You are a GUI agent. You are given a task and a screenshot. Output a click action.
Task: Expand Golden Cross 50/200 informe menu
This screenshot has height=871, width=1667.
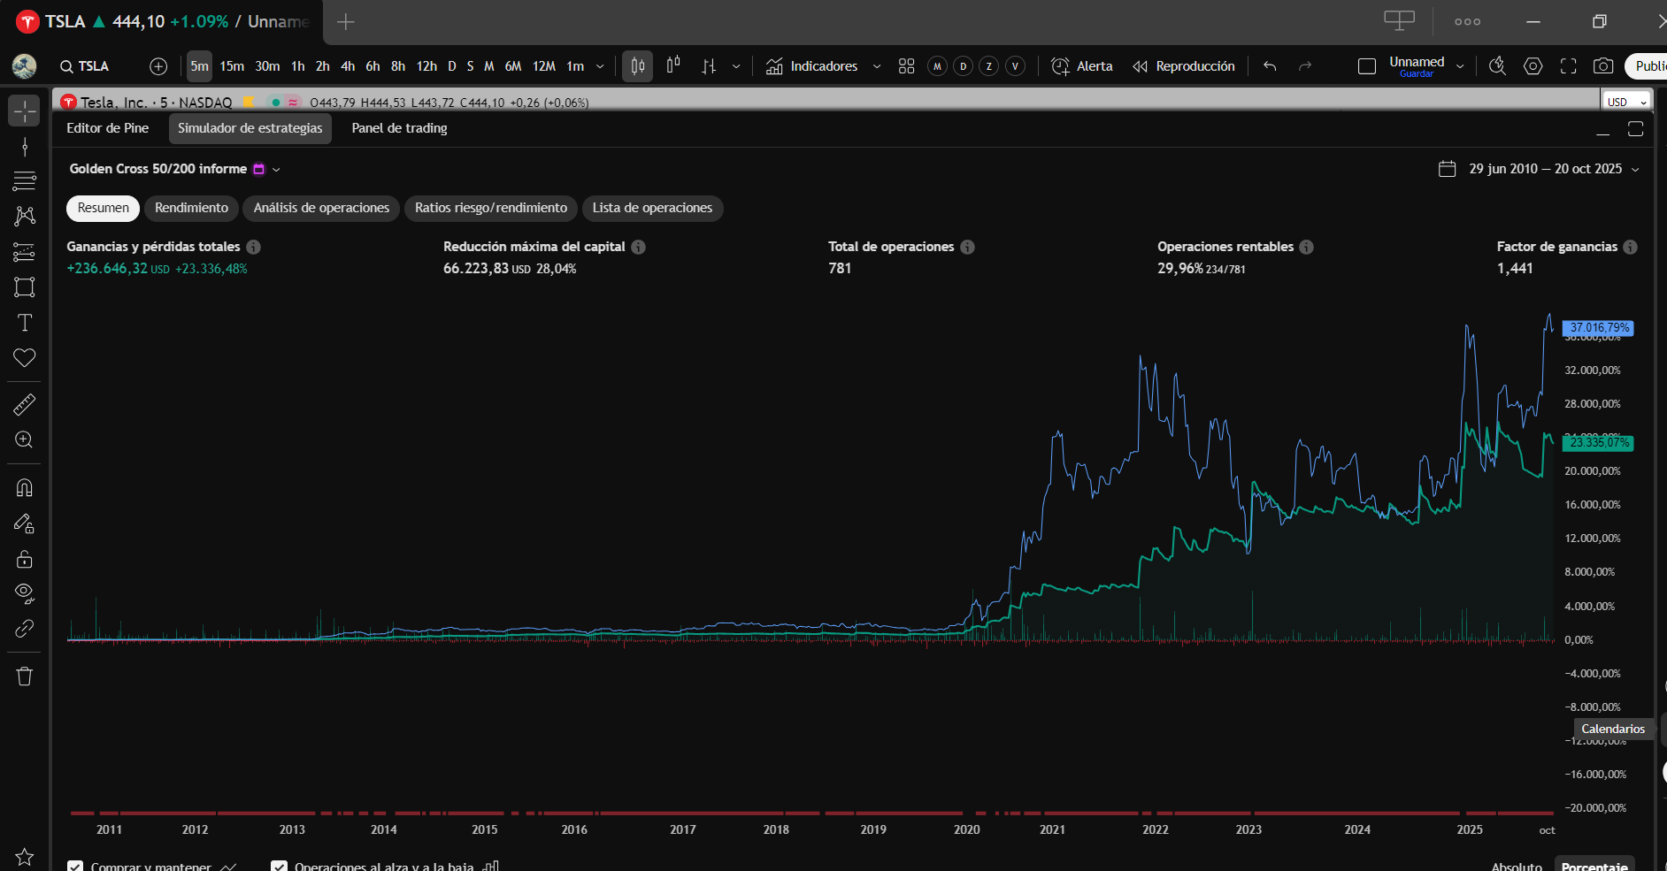pyautogui.click(x=276, y=169)
